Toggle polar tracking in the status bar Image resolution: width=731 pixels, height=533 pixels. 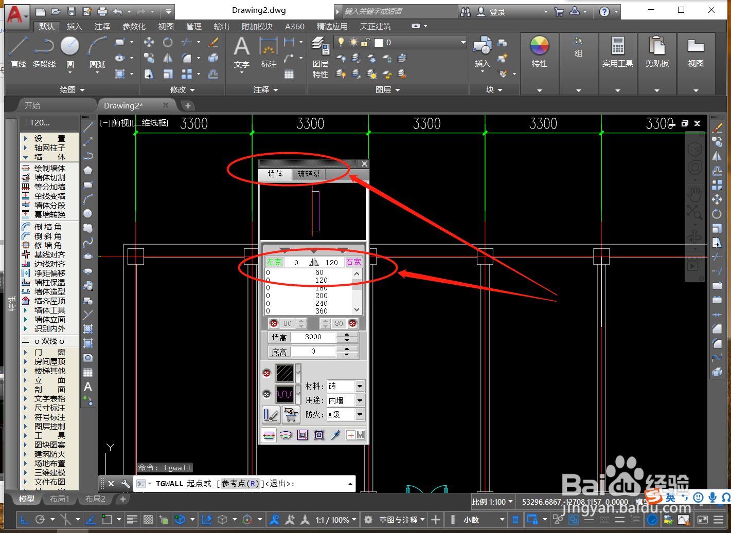point(40,520)
